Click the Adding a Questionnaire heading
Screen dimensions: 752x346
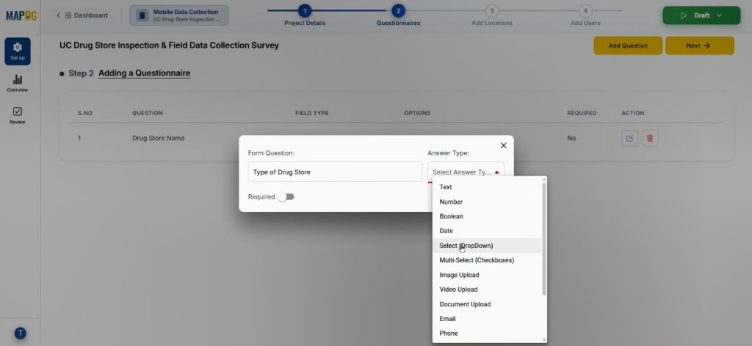tap(145, 73)
